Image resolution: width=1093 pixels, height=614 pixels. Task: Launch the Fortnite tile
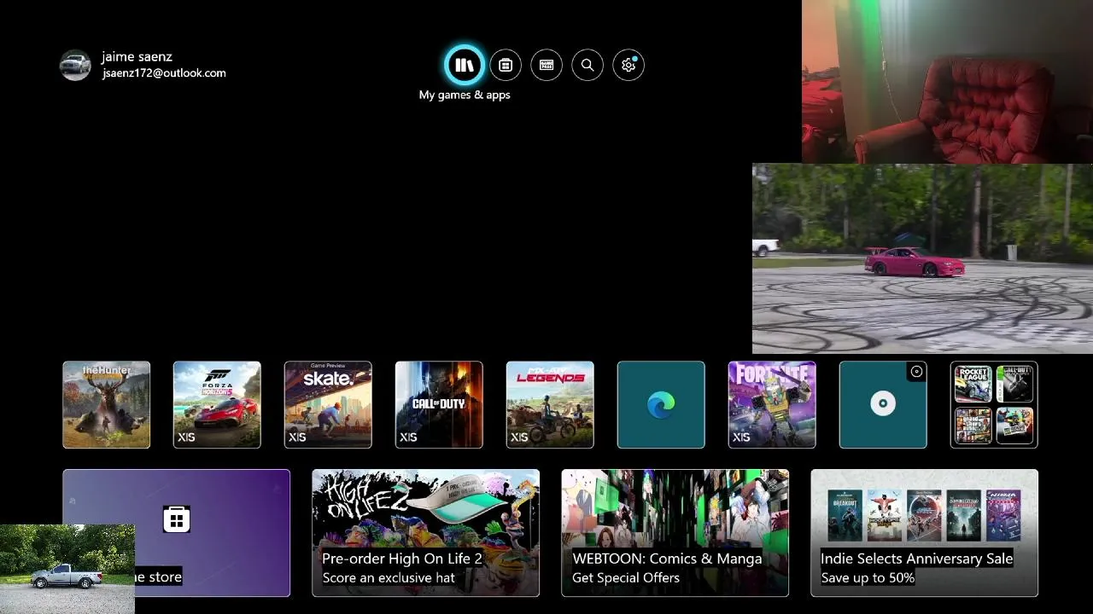pos(772,405)
